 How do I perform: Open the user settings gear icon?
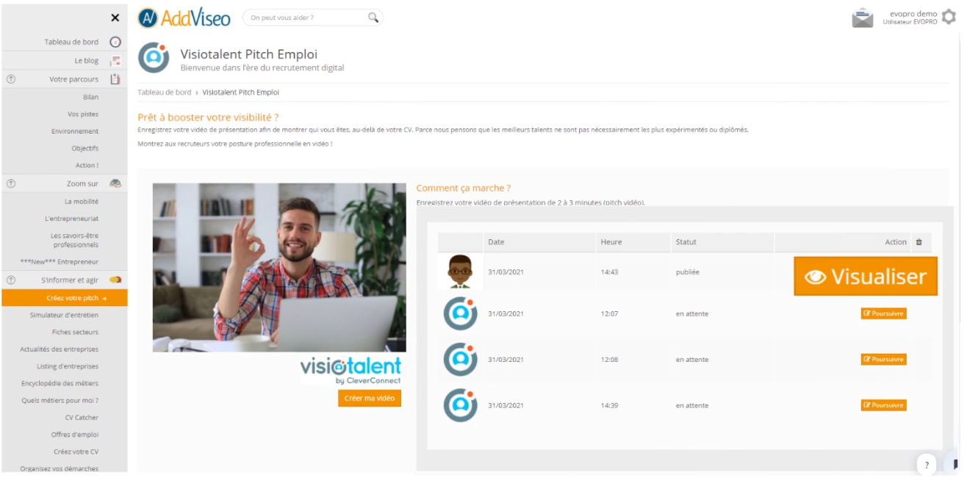coord(949,17)
